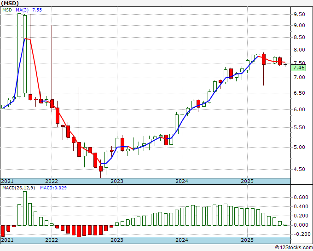Click 2022 on the MACD timeline

(x=52, y=240)
